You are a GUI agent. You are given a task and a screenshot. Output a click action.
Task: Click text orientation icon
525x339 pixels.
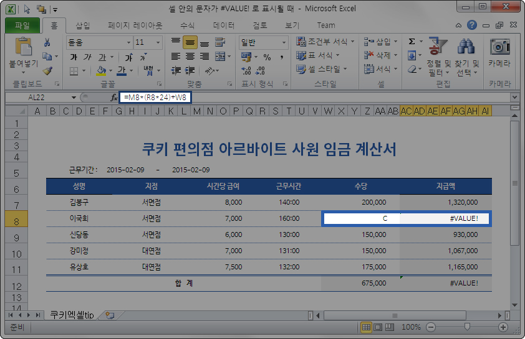[210, 70]
